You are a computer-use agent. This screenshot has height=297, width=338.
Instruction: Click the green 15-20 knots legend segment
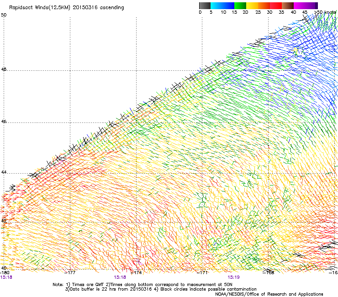[x=240, y=5]
